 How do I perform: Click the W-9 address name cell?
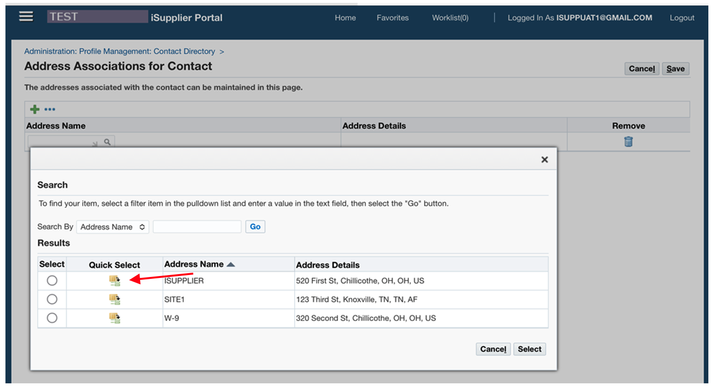coord(171,318)
